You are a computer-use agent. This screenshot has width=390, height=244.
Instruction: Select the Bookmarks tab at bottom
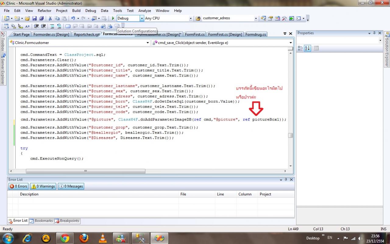pyautogui.click(x=41, y=221)
